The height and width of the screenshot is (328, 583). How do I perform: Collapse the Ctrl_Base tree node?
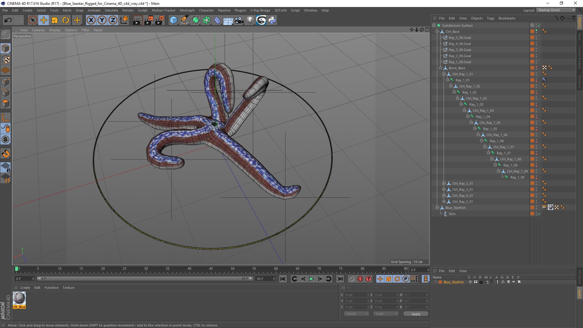(x=437, y=31)
